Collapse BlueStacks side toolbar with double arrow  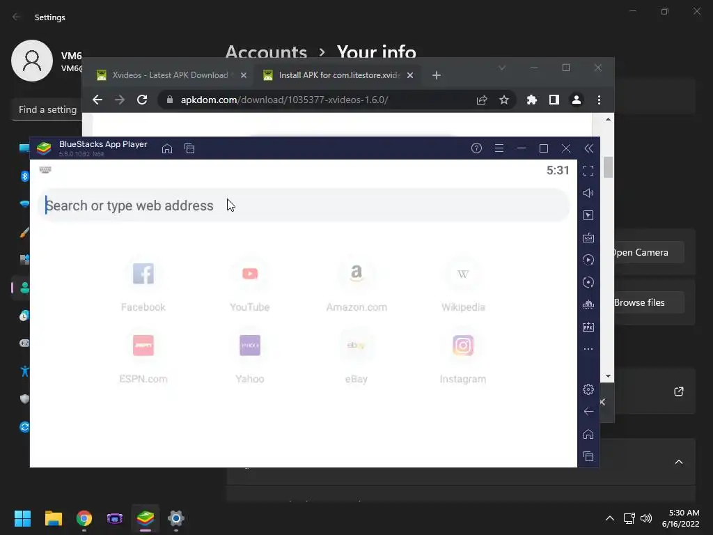pos(588,148)
